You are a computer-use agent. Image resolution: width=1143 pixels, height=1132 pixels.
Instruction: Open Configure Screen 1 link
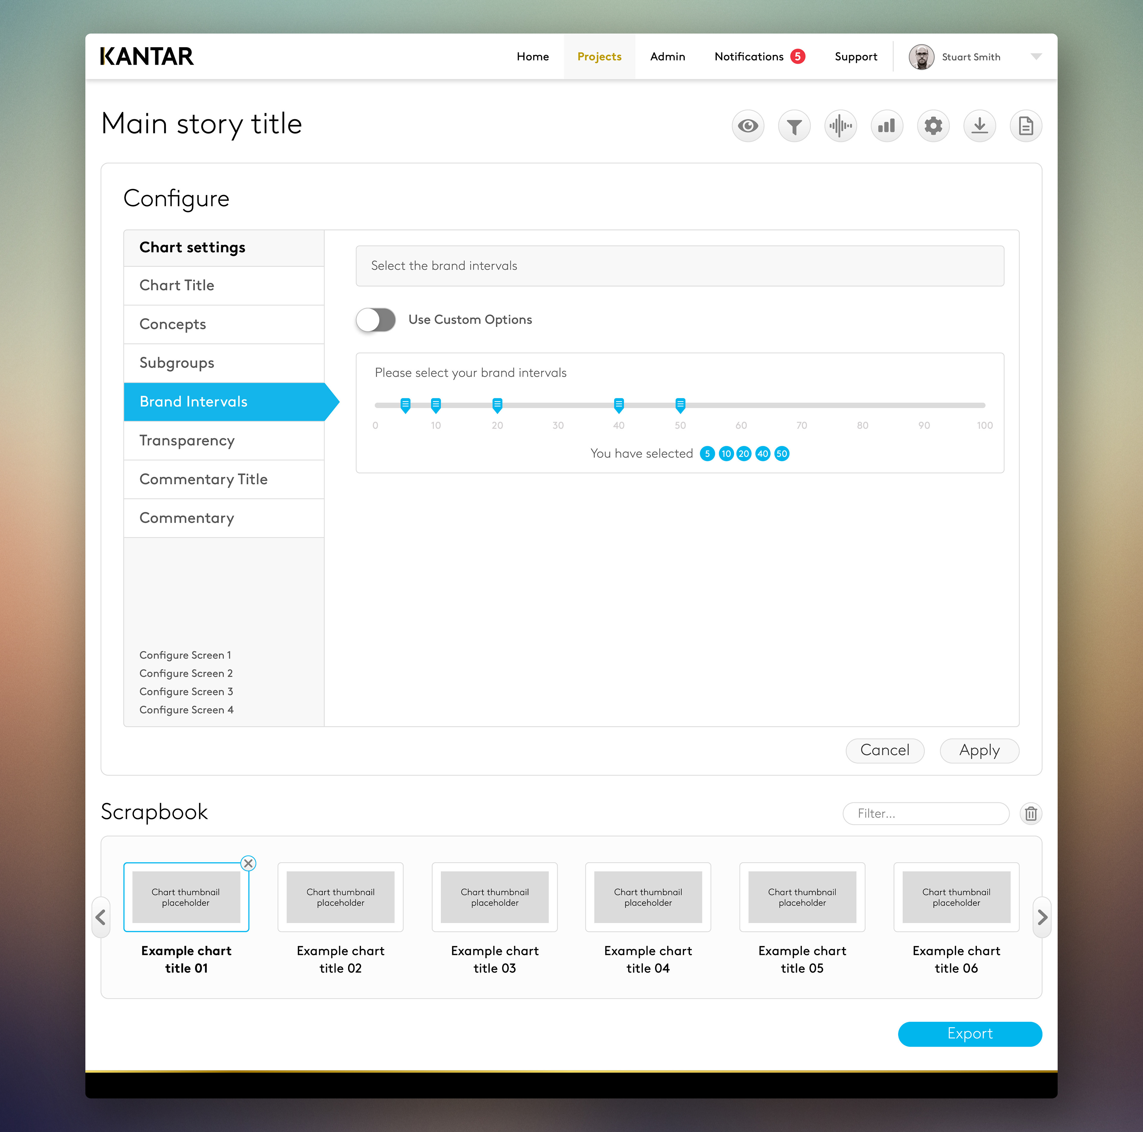point(185,655)
